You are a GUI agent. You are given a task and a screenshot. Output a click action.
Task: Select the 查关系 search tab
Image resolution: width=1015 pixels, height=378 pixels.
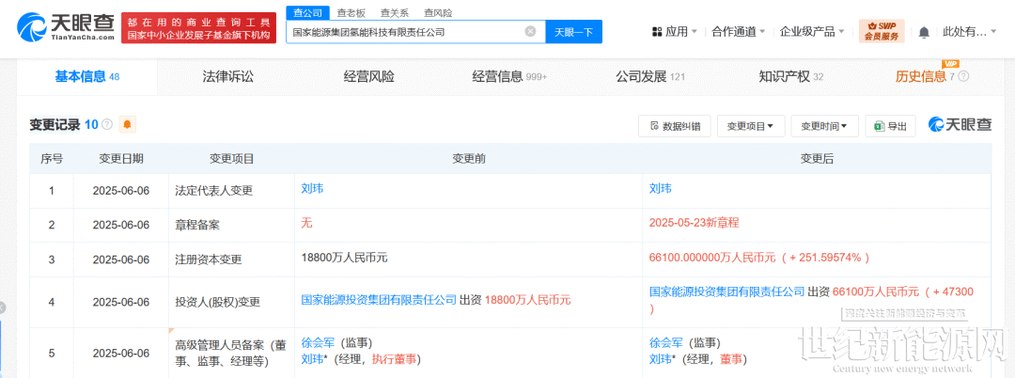[x=393, y=13]
